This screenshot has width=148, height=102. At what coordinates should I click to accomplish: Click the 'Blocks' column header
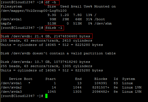tap(101, 79)
